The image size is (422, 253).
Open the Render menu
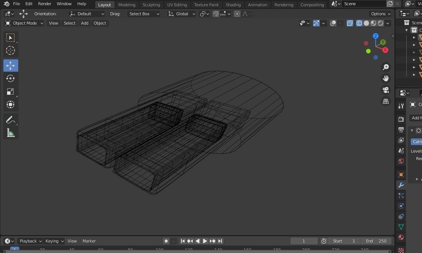click(44, 4)
